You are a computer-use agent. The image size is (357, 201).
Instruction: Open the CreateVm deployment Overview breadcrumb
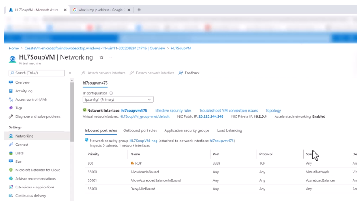click(x=95, y=48)
